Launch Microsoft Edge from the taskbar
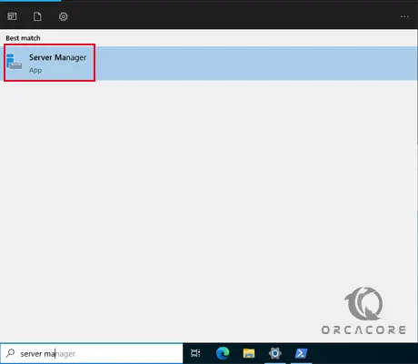 [223, 353]
